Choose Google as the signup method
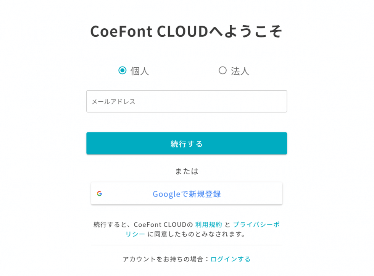The image size is (374, 276). pyautogui.click(x=187, y=193)
